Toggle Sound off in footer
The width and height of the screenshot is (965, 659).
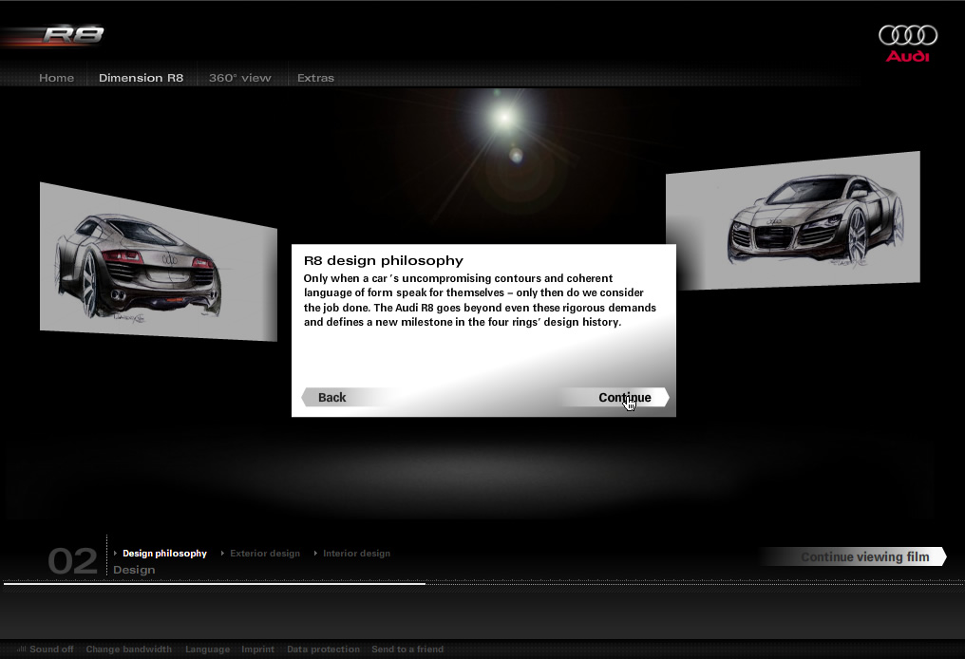coord(51,650)
